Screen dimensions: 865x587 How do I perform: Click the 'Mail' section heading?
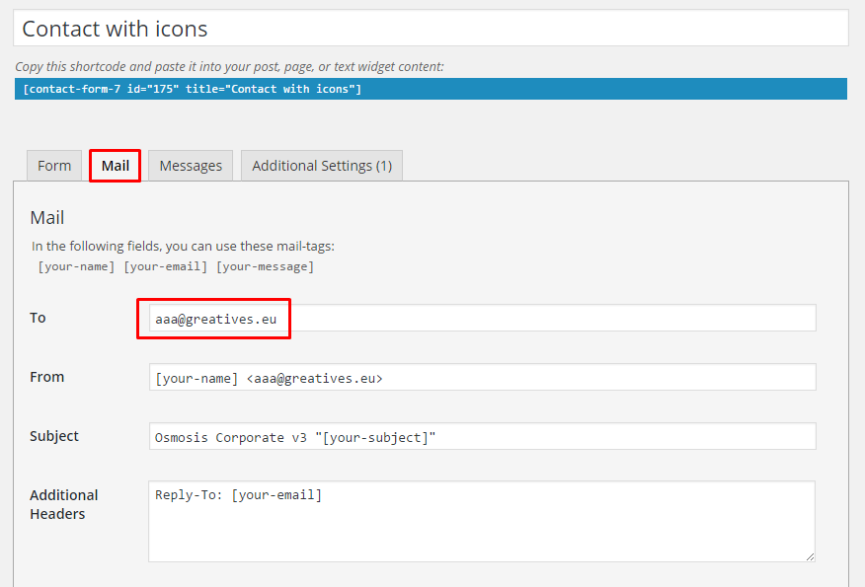click(47, 217)
